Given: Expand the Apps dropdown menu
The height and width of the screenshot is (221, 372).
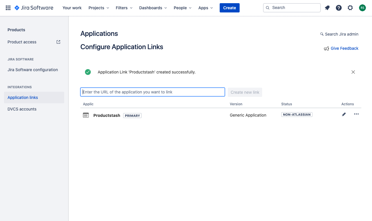Looking at the screenshot, I should click(206, 8).
